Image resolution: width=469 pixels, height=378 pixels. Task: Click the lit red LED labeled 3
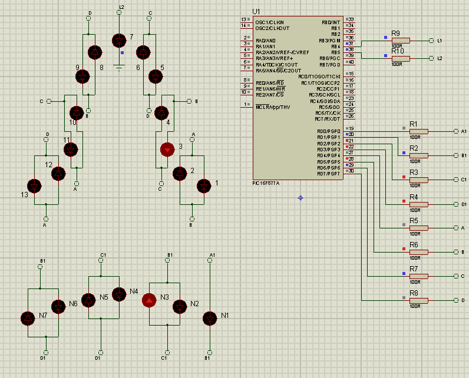point(168,150)
